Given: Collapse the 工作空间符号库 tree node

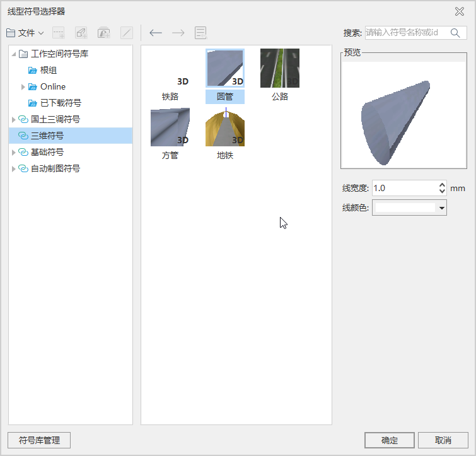Looking at the screenshot, I should pos(14,54).
